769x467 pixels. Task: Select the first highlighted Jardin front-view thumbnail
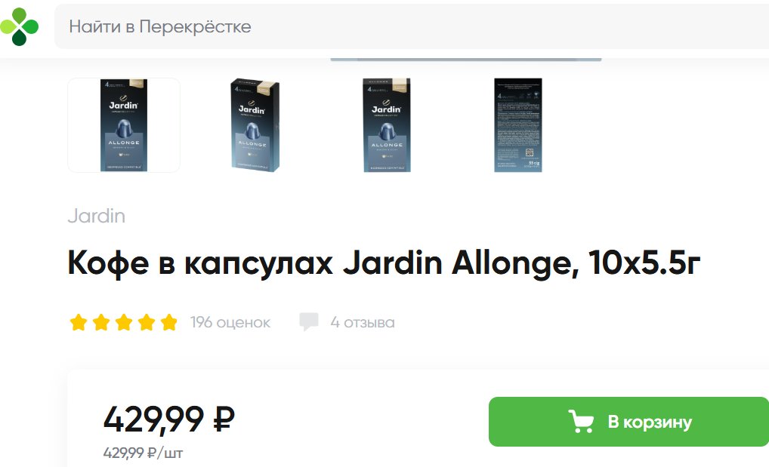point(124,125)
